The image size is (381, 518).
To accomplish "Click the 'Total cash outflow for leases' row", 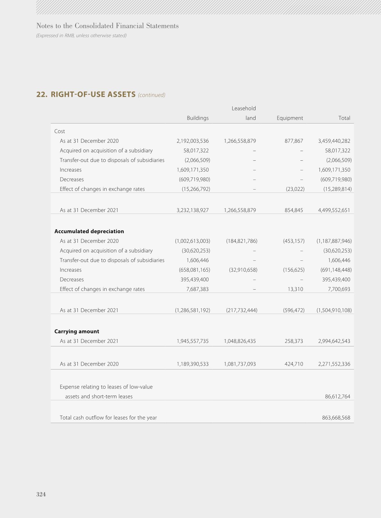I will coord(202,418).
